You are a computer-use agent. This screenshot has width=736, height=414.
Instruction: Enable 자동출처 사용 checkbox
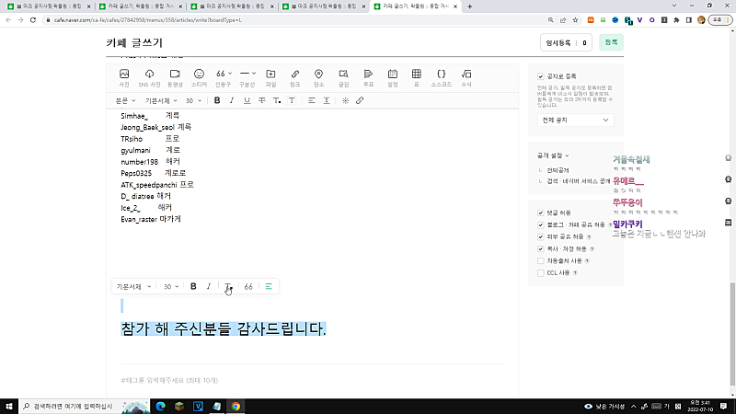coord(541,260)
